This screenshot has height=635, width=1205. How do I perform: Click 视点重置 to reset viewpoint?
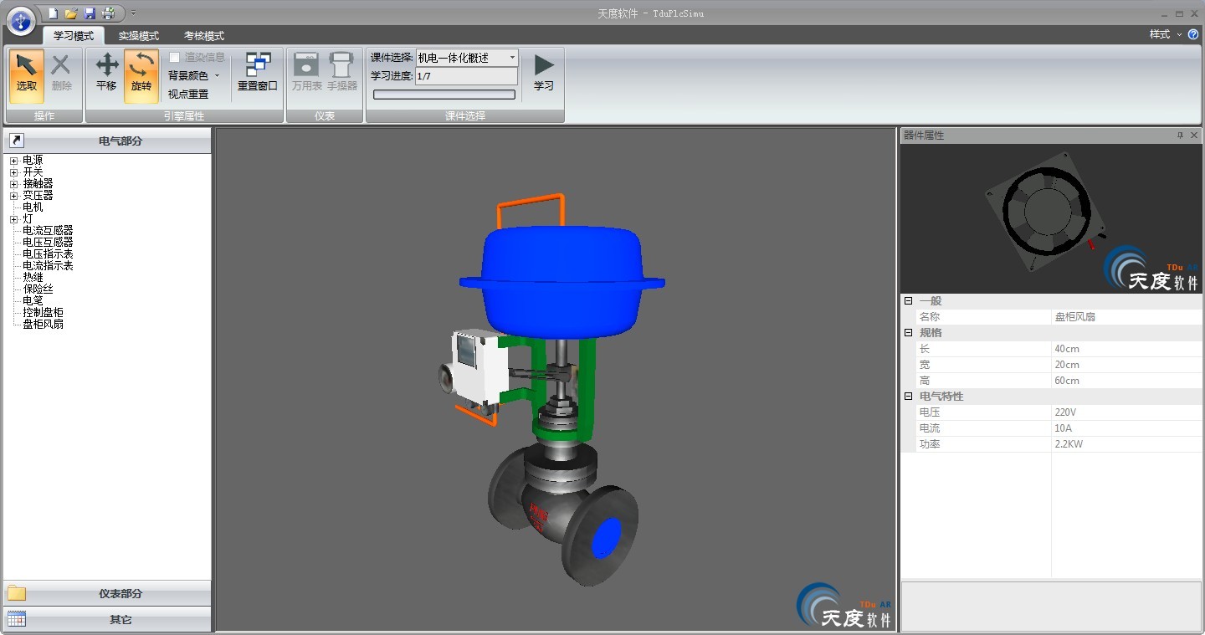tap(188, 94)
